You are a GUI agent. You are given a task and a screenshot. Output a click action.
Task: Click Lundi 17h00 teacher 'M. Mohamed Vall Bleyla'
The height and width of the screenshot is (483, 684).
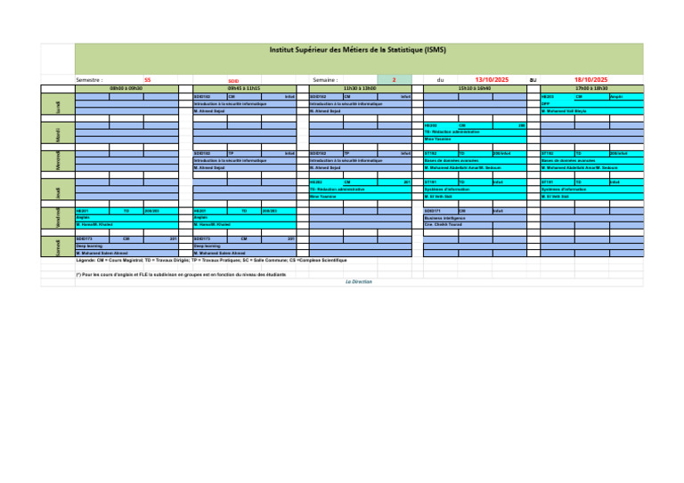tap(591, 111)
